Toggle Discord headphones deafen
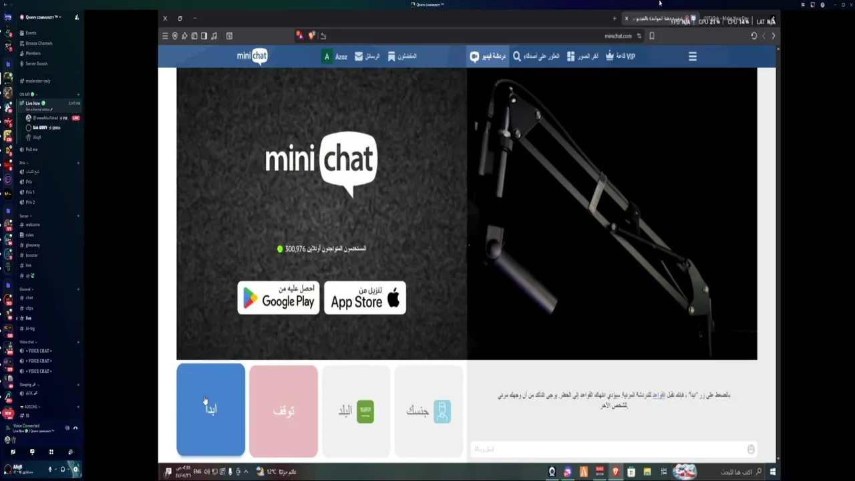855x481 pixels. (63, 470)
